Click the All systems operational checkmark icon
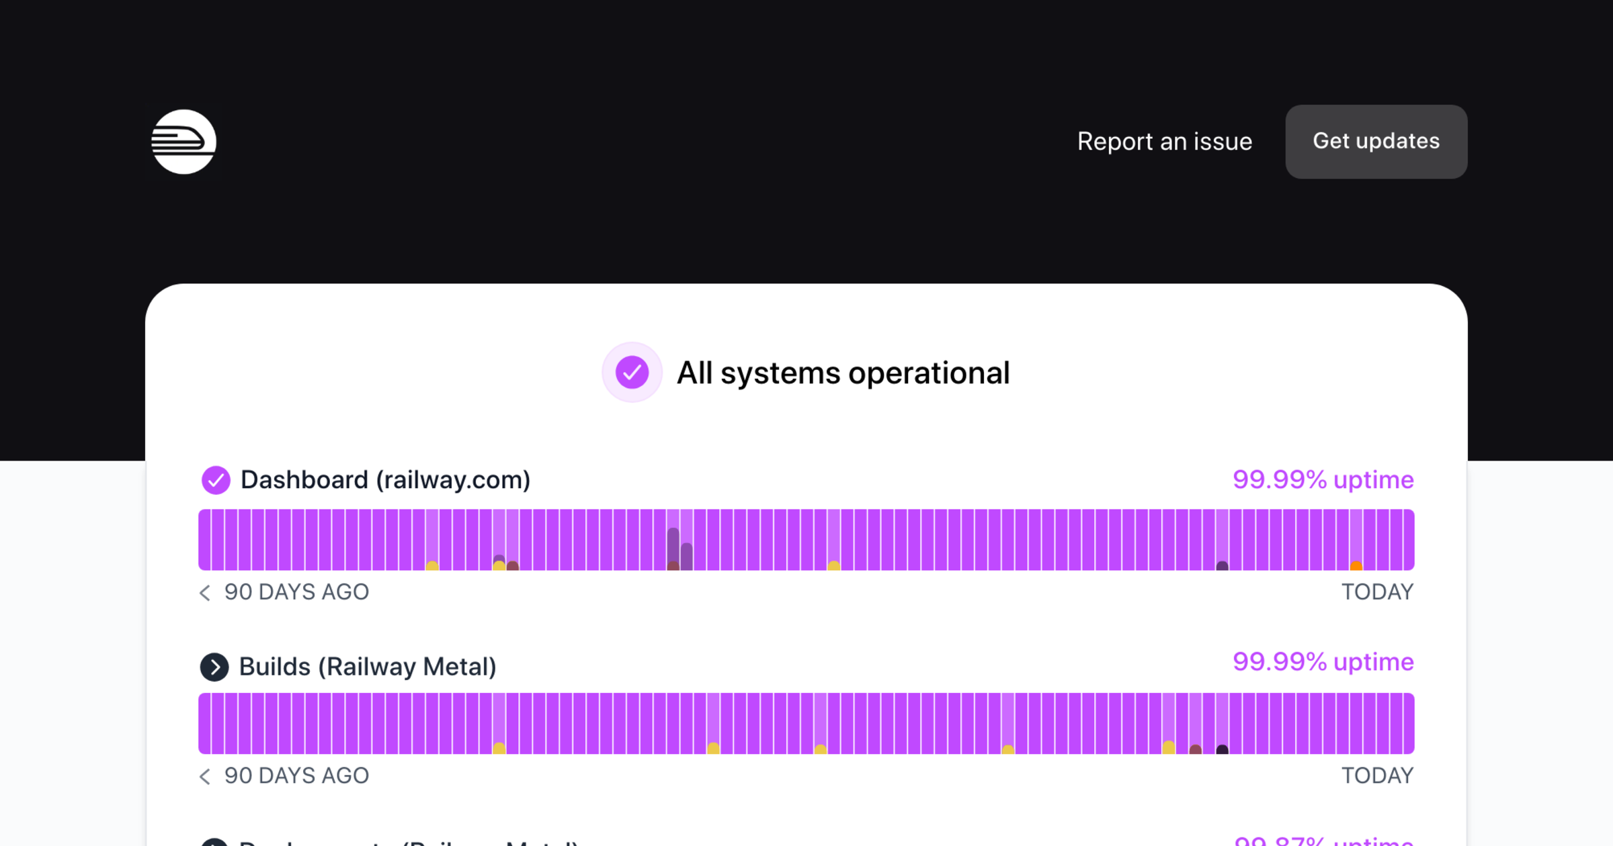The width and height of the screenshot is (1613, 846). coord(632,372)
